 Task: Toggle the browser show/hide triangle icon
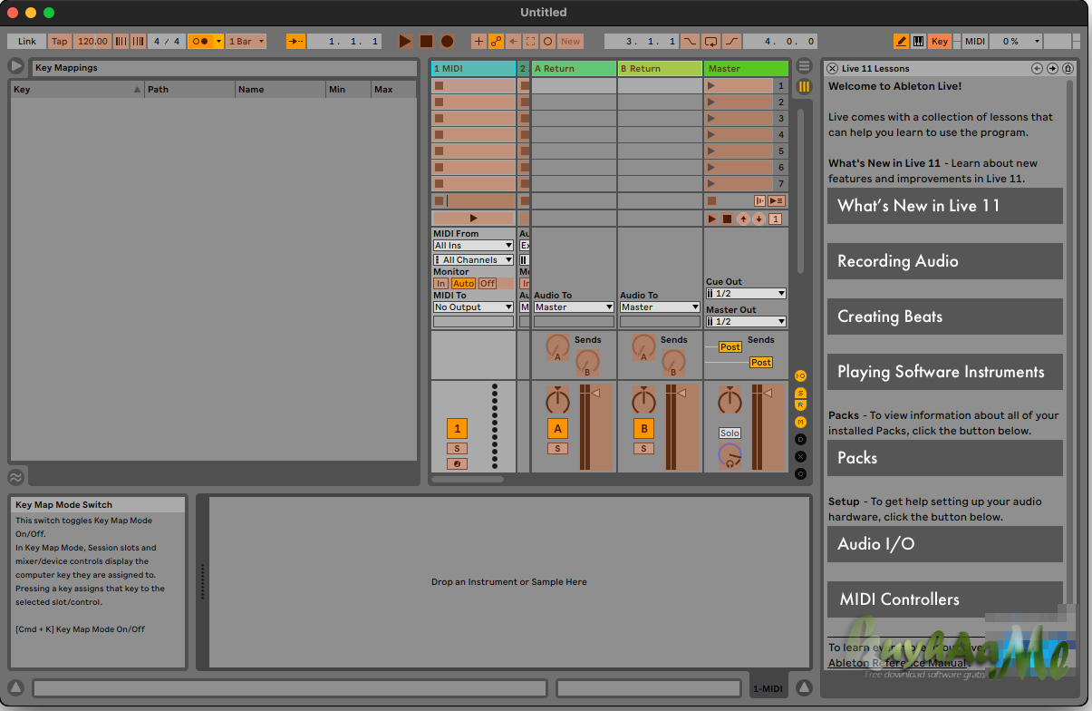[16, 66]
